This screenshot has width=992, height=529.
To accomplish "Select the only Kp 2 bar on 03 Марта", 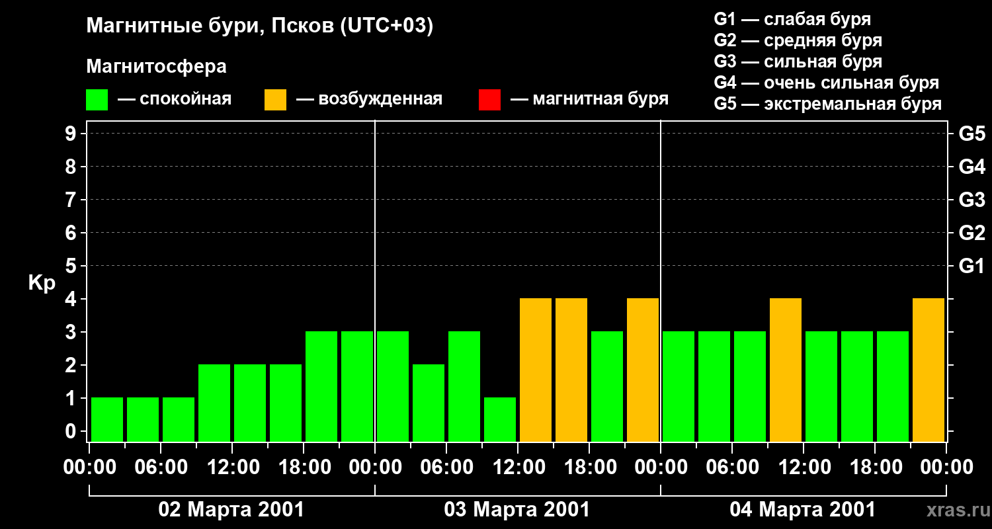I will (429, 403).
